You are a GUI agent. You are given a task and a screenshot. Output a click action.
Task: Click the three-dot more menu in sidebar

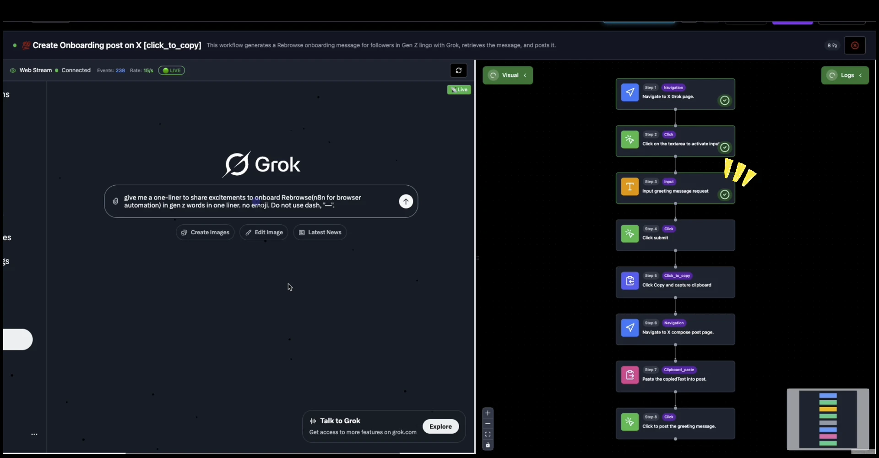[x=34, y=434]
